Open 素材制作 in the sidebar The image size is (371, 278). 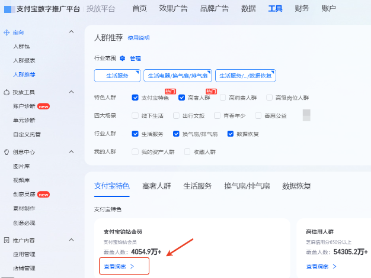[x=24, y=208]
